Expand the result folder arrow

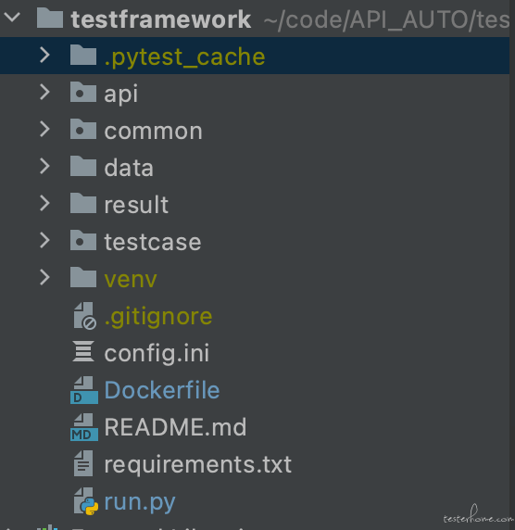coord(44,203)
